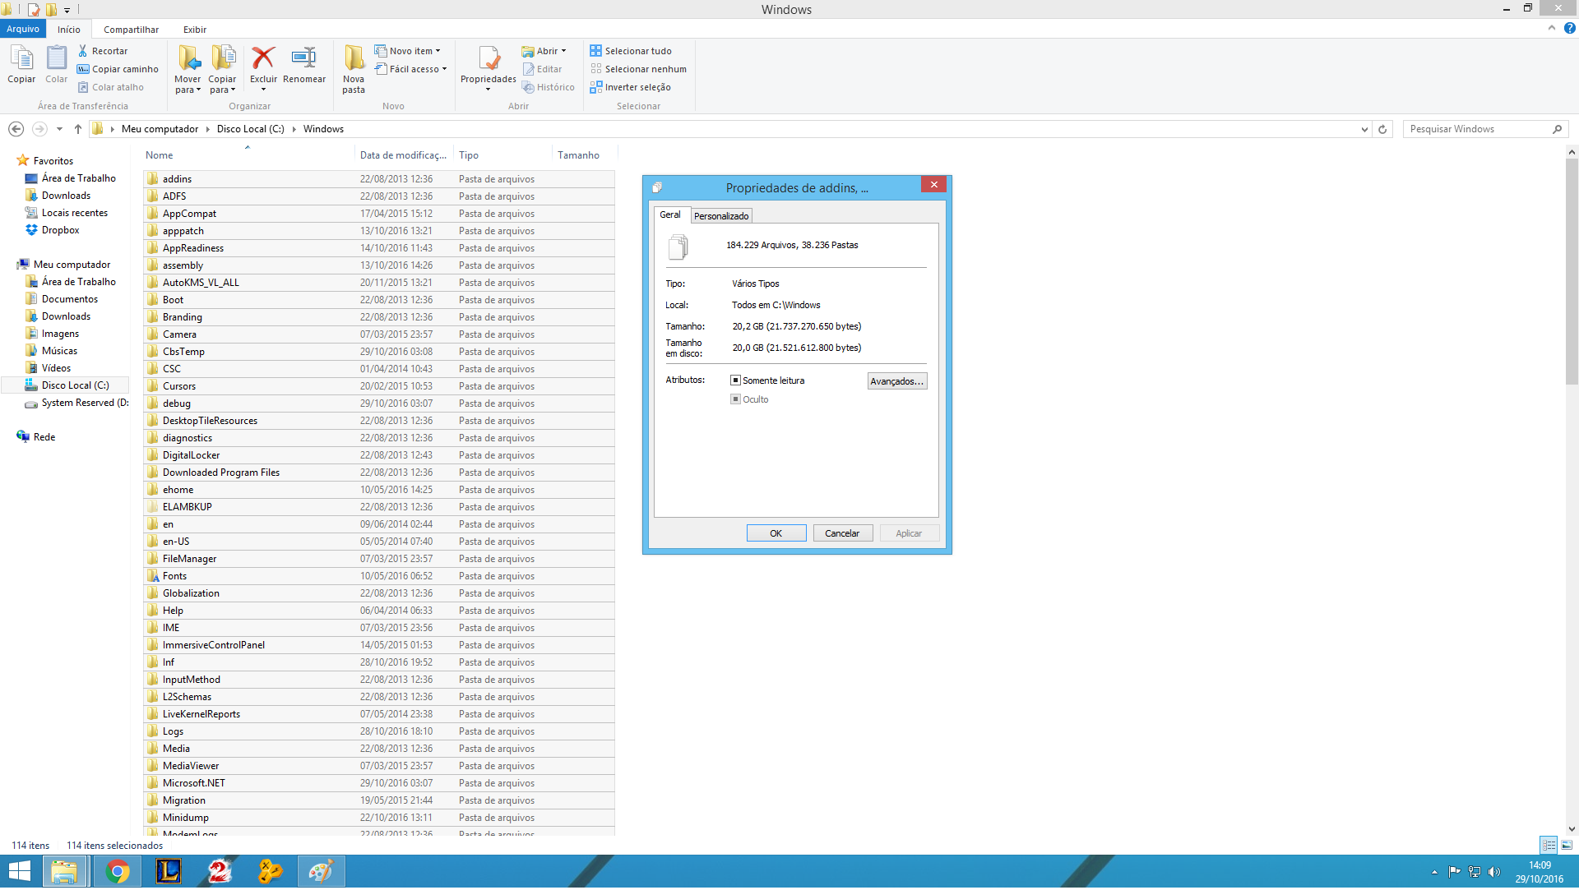This screenshot has width=1579, height=890.
Task: Sort by Data de modificação column
Action: click(404, 155)
